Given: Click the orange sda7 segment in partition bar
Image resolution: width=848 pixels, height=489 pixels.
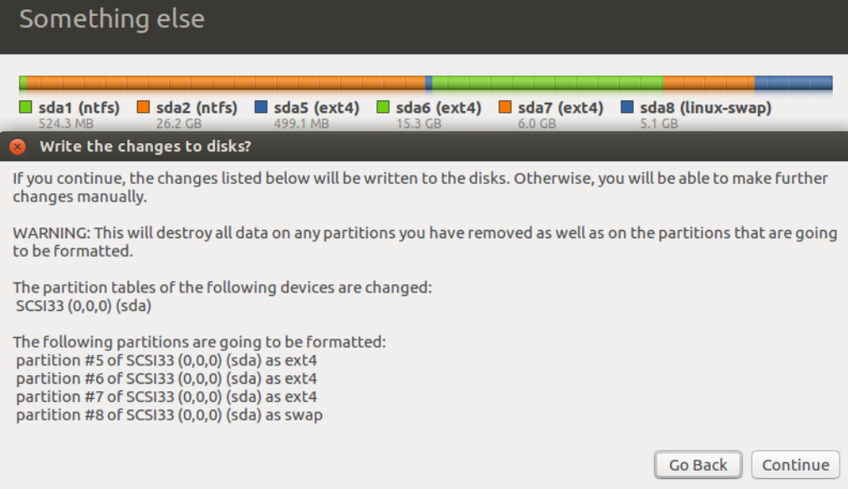Looking at the screenshot, I should pos(708,83).
